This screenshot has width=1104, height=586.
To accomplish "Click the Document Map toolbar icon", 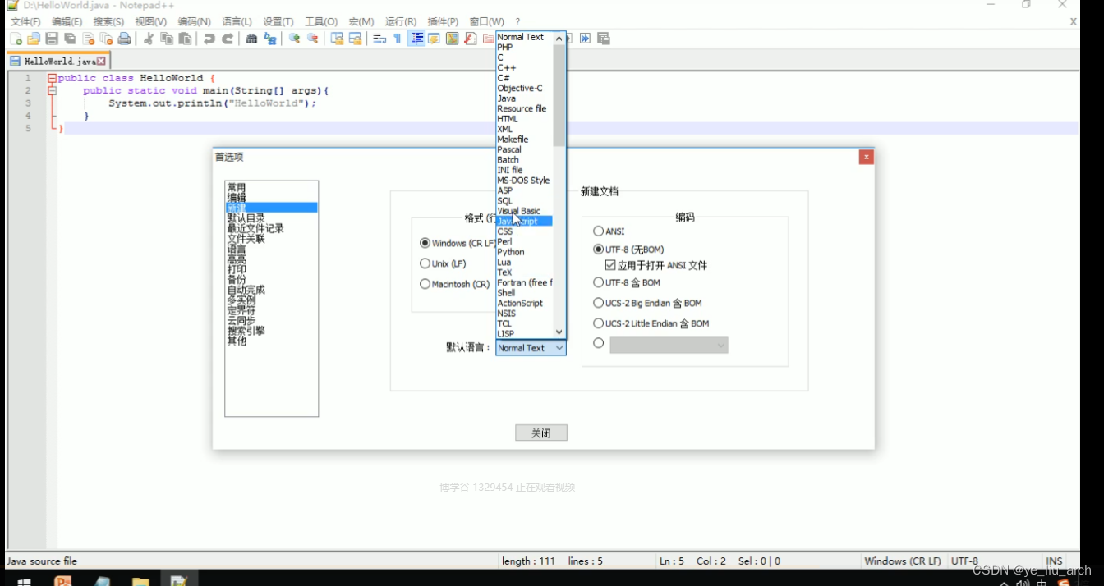I will [452, 39].
